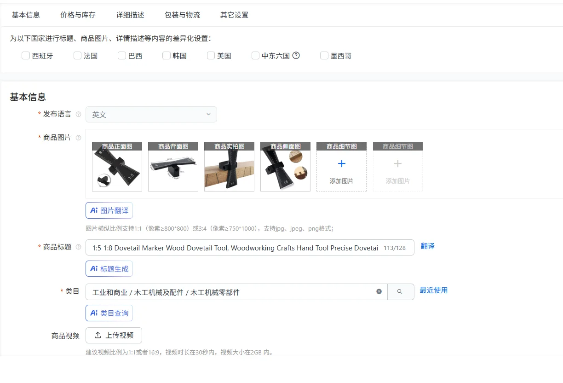
Task: Clear the 类目 field with the X icon
Action: [x=379, y=291]
